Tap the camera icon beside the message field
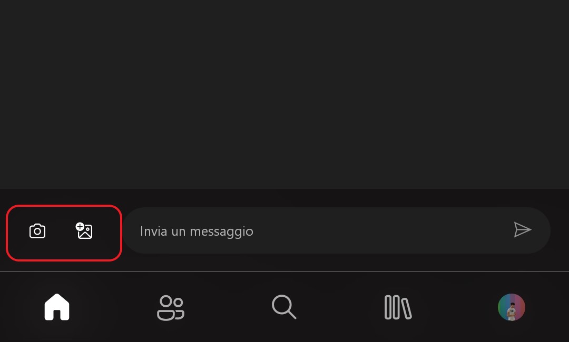 [x=37, y=231]
